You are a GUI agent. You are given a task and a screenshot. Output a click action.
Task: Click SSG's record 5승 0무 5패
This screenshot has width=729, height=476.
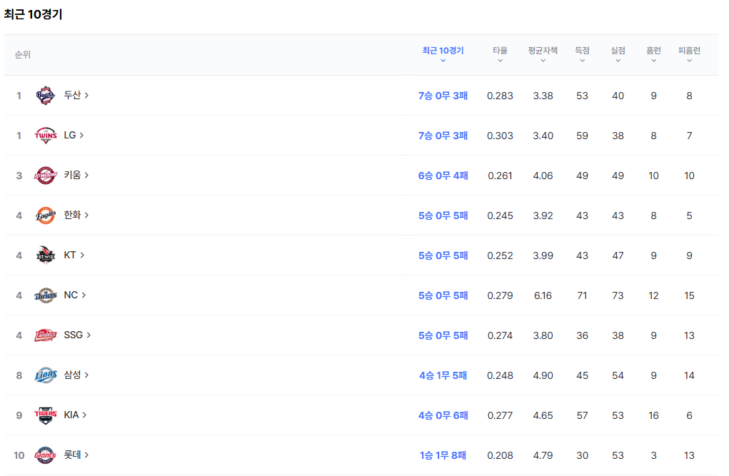coord(443,335)
